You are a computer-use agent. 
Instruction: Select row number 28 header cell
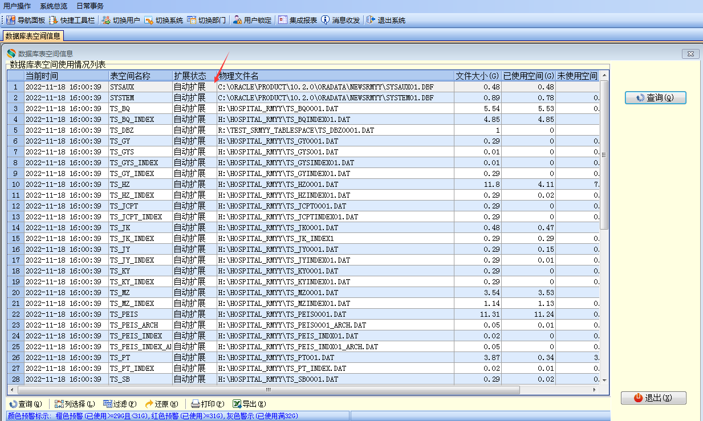(16, 379)
